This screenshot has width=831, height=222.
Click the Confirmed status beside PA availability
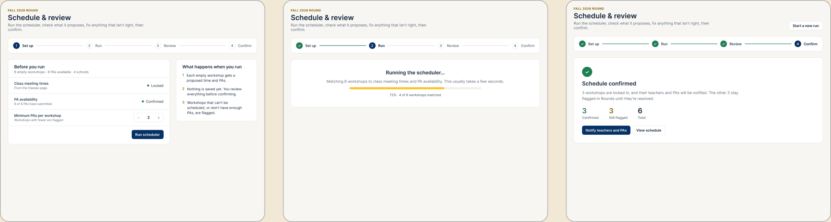pyautogui.click(x=152, y=101)
